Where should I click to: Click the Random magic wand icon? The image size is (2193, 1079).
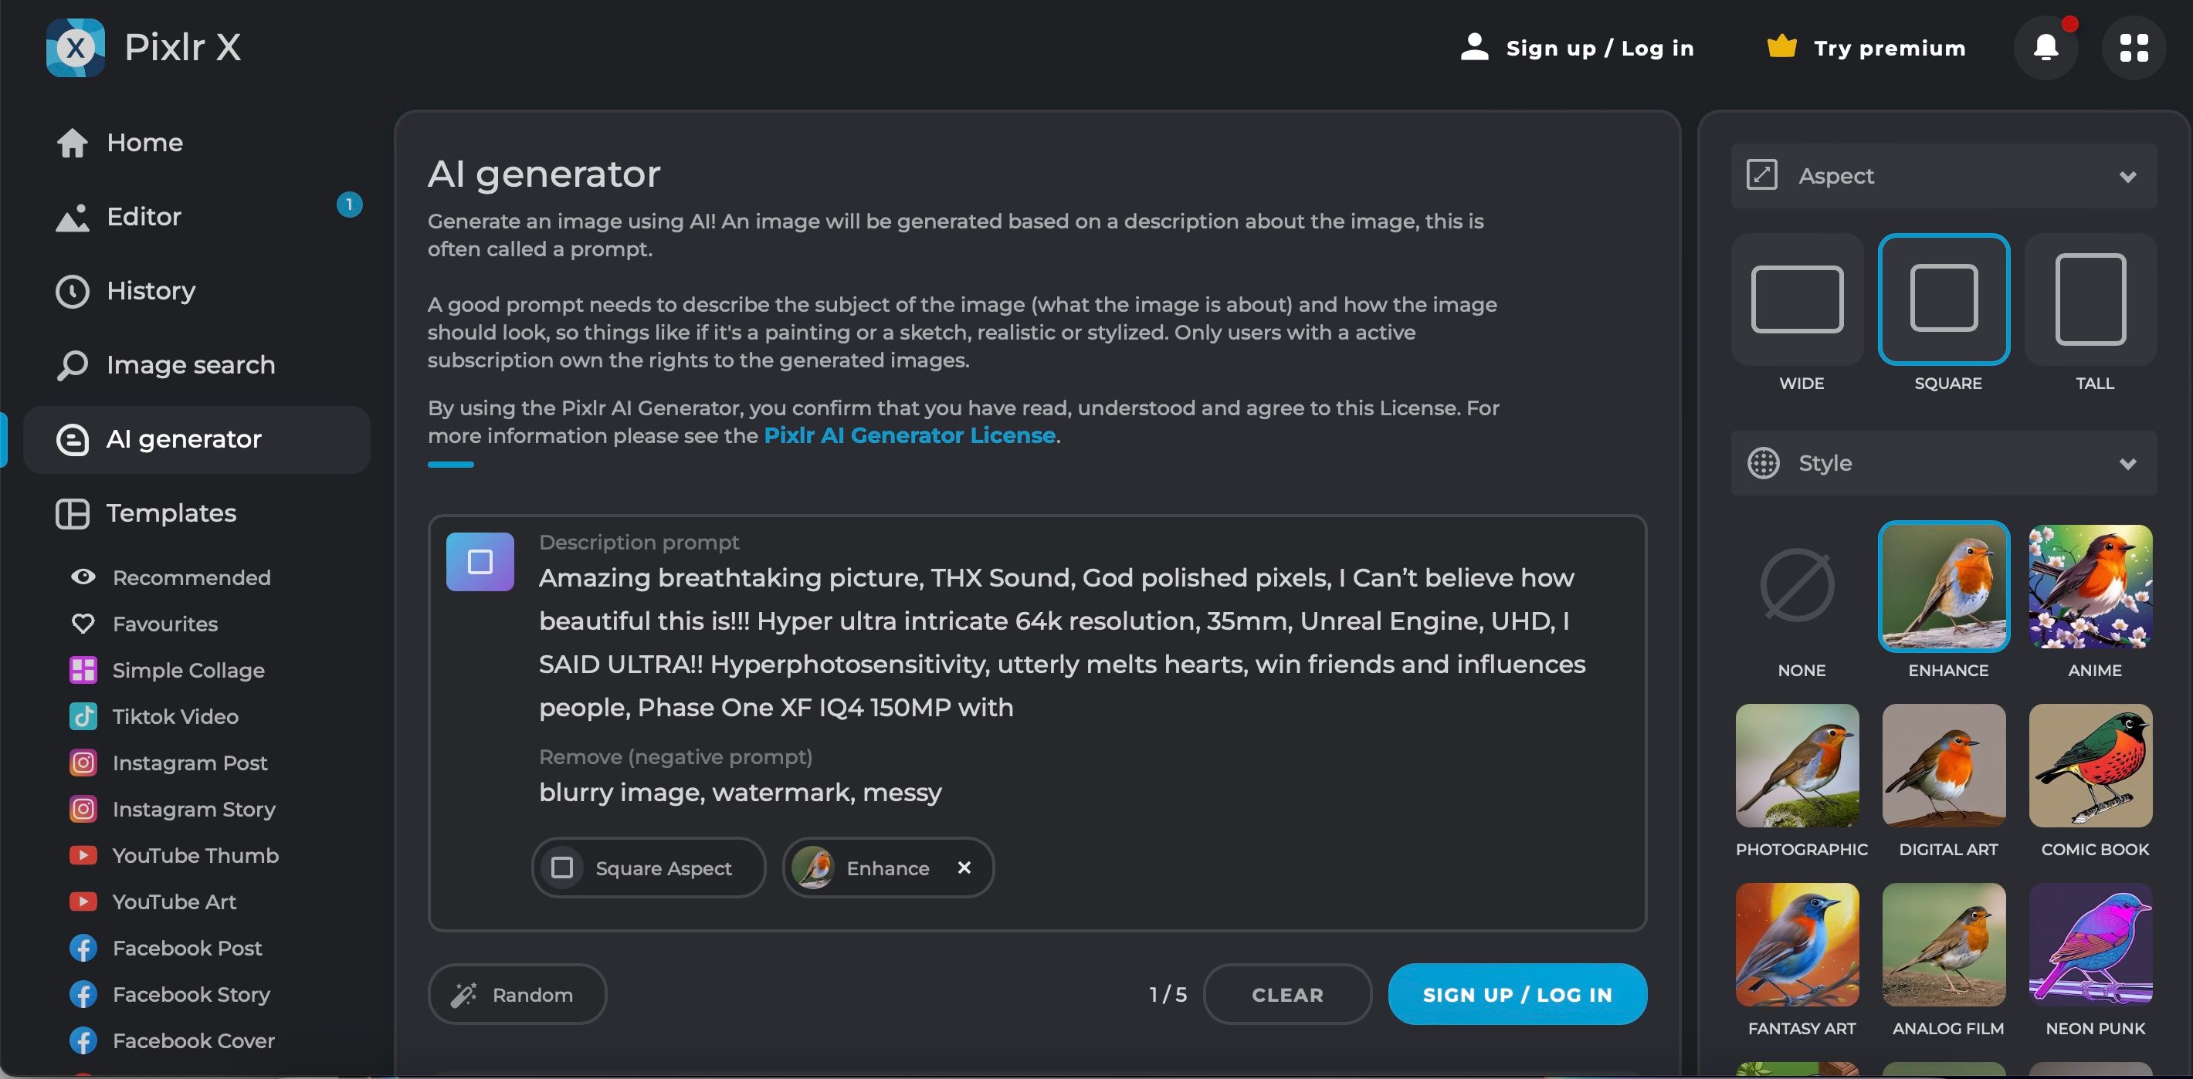(x=464, y=994)
